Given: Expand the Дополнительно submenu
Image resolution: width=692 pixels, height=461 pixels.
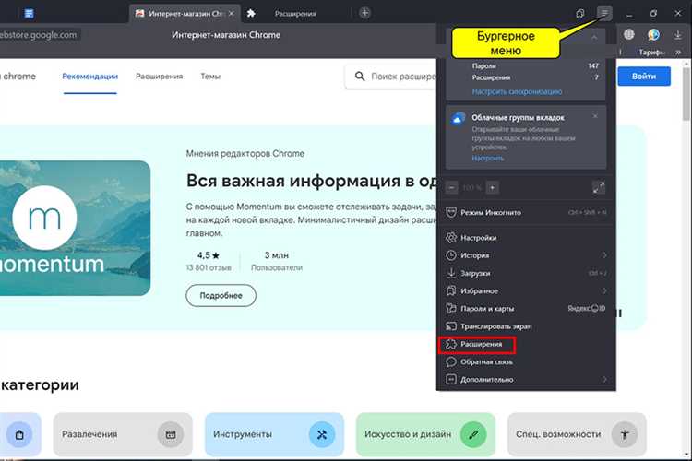Looking at the screenshot, I should [604, 379].
